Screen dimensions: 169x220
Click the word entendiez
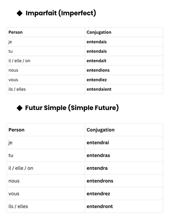click(x=97, y=80)
